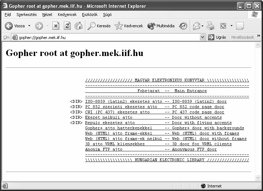Open Anonim FTP ajto link
The width and height of the screenshot is (263, 191).
tap(151, 149)
